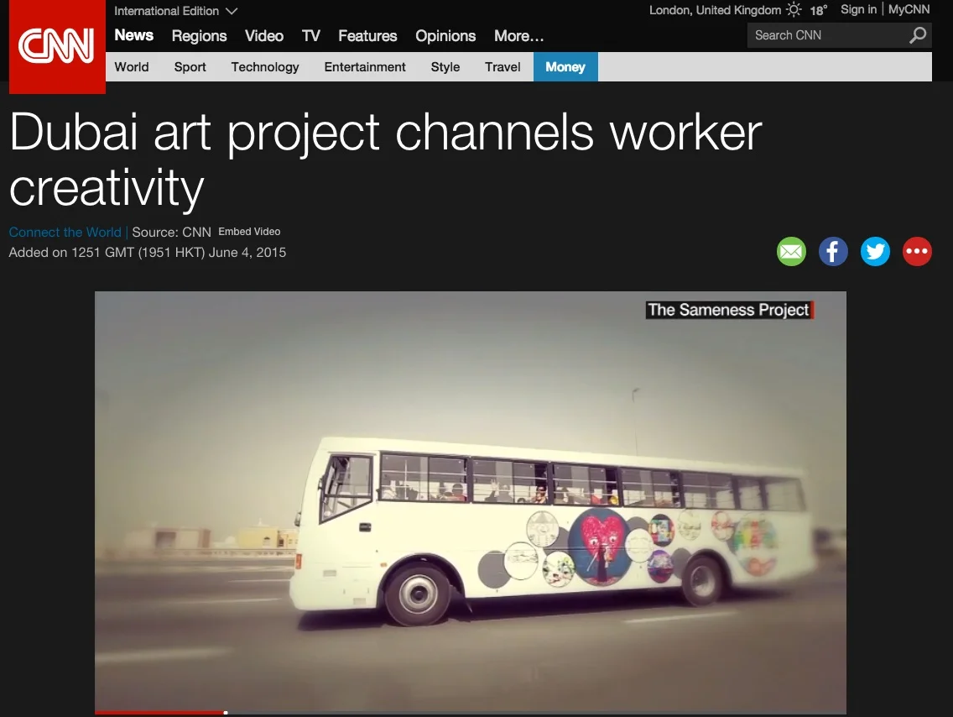Screen dimensions: 953x717
Task: Expand the Regions menu
Action: click(199, 36)
